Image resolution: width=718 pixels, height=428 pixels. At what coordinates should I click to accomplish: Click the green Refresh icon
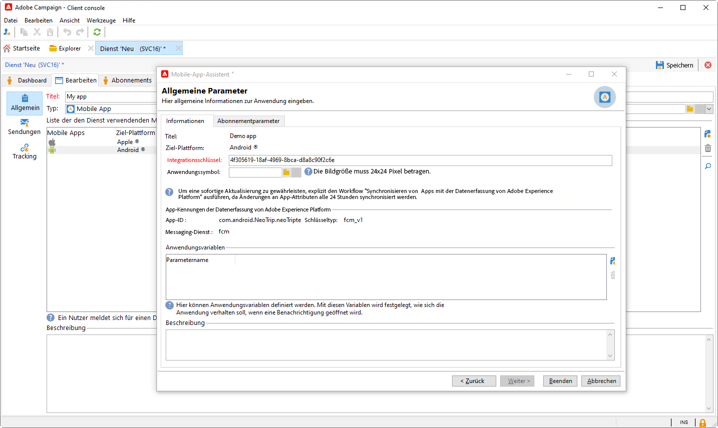(x=97, y=32)
